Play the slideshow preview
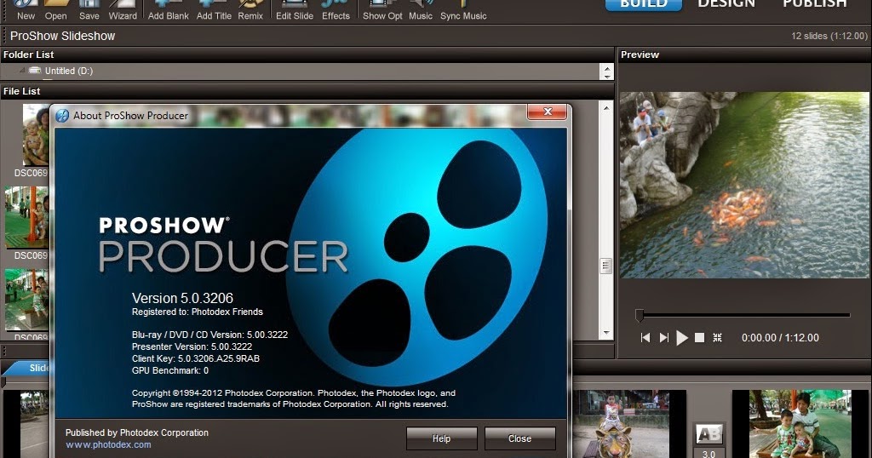This screenshot has height=458, width=872. pos(682,337)
